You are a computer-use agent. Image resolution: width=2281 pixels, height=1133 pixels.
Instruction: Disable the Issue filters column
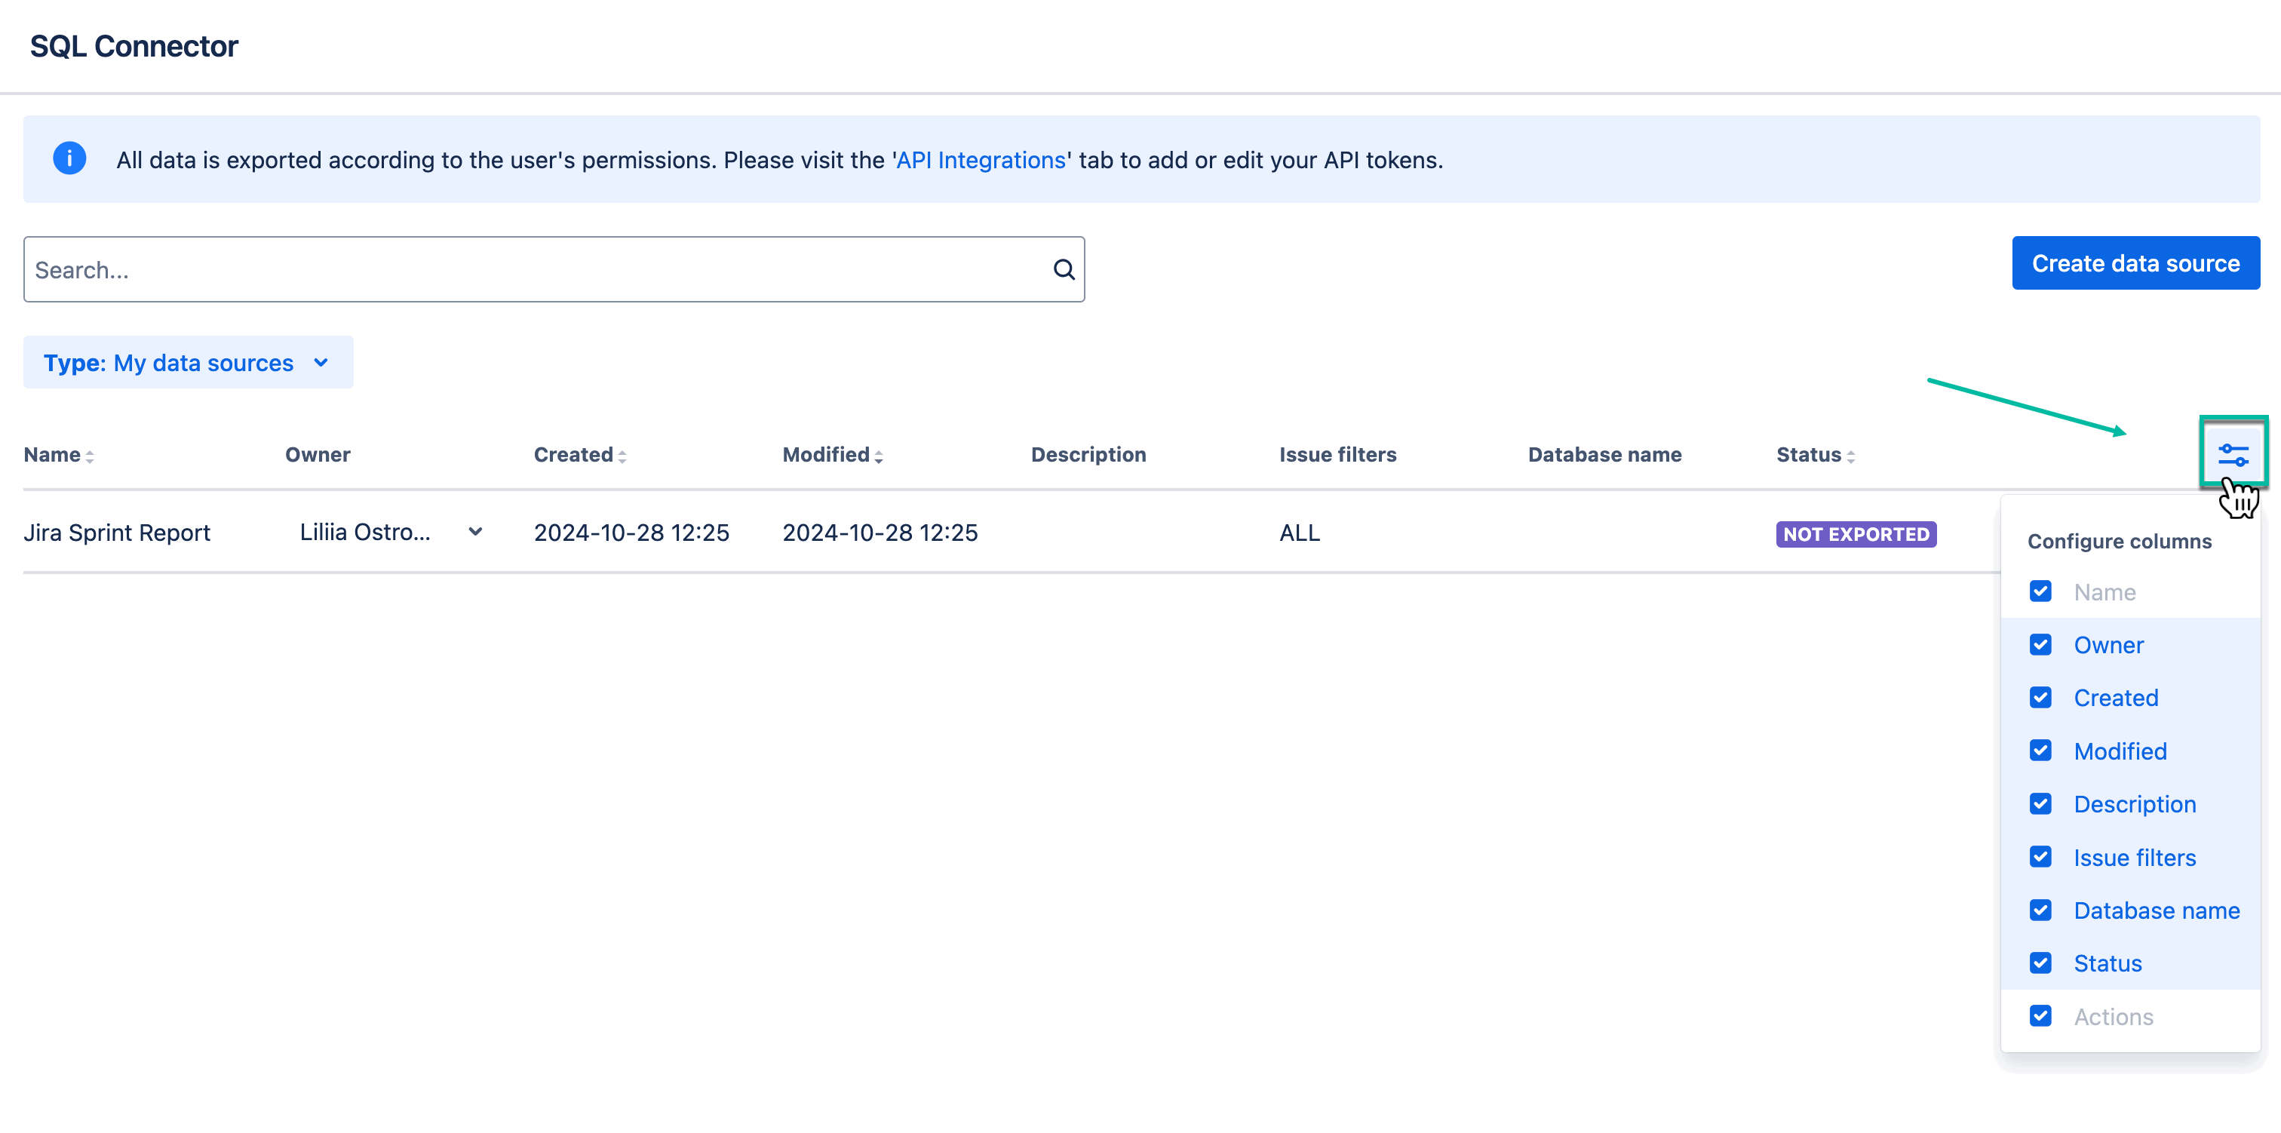tap(2041, 857)
